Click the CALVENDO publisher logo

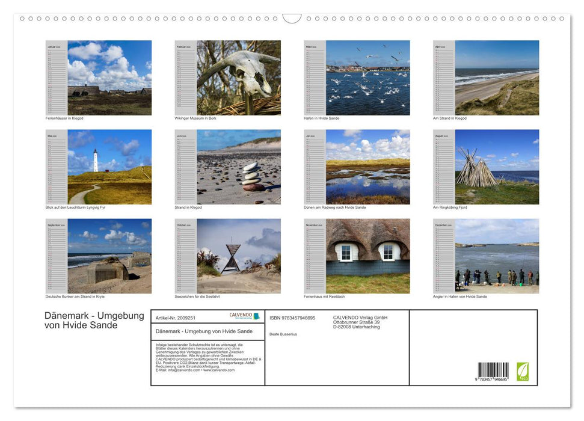[239, 315]
